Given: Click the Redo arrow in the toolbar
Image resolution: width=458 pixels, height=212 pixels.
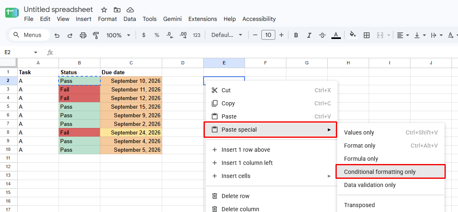Looking at the screenshot, I should pyautogui.click(x=70, y=35).
